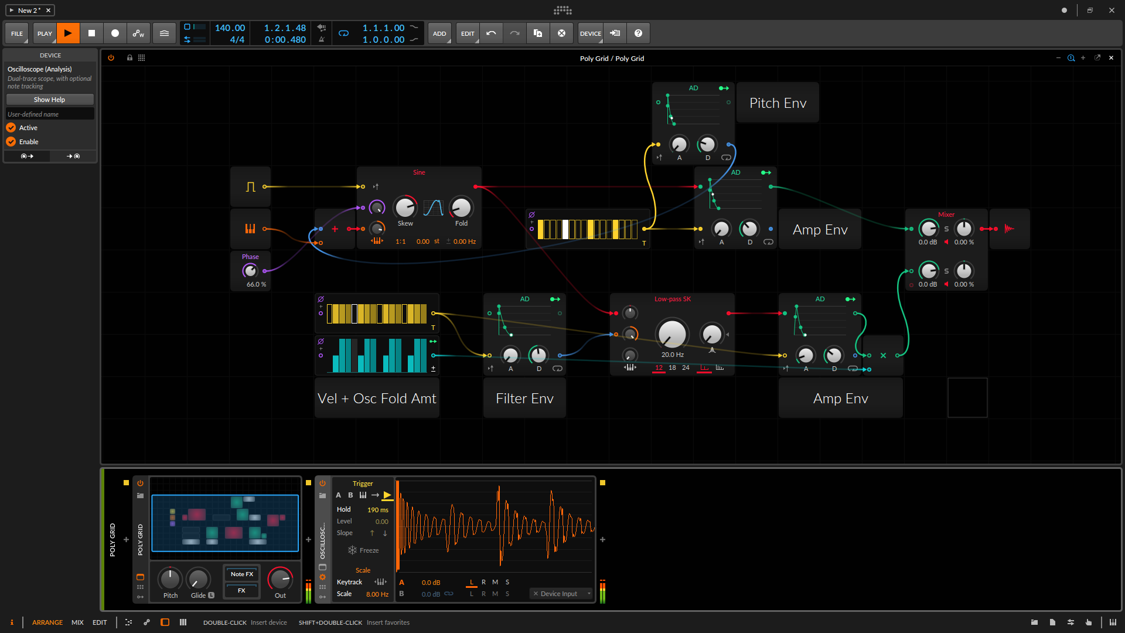Click the metronome icon in the transport
The width and height of the screenshot is (1125, 633).
pyautogui.click(x=321, y=39)
